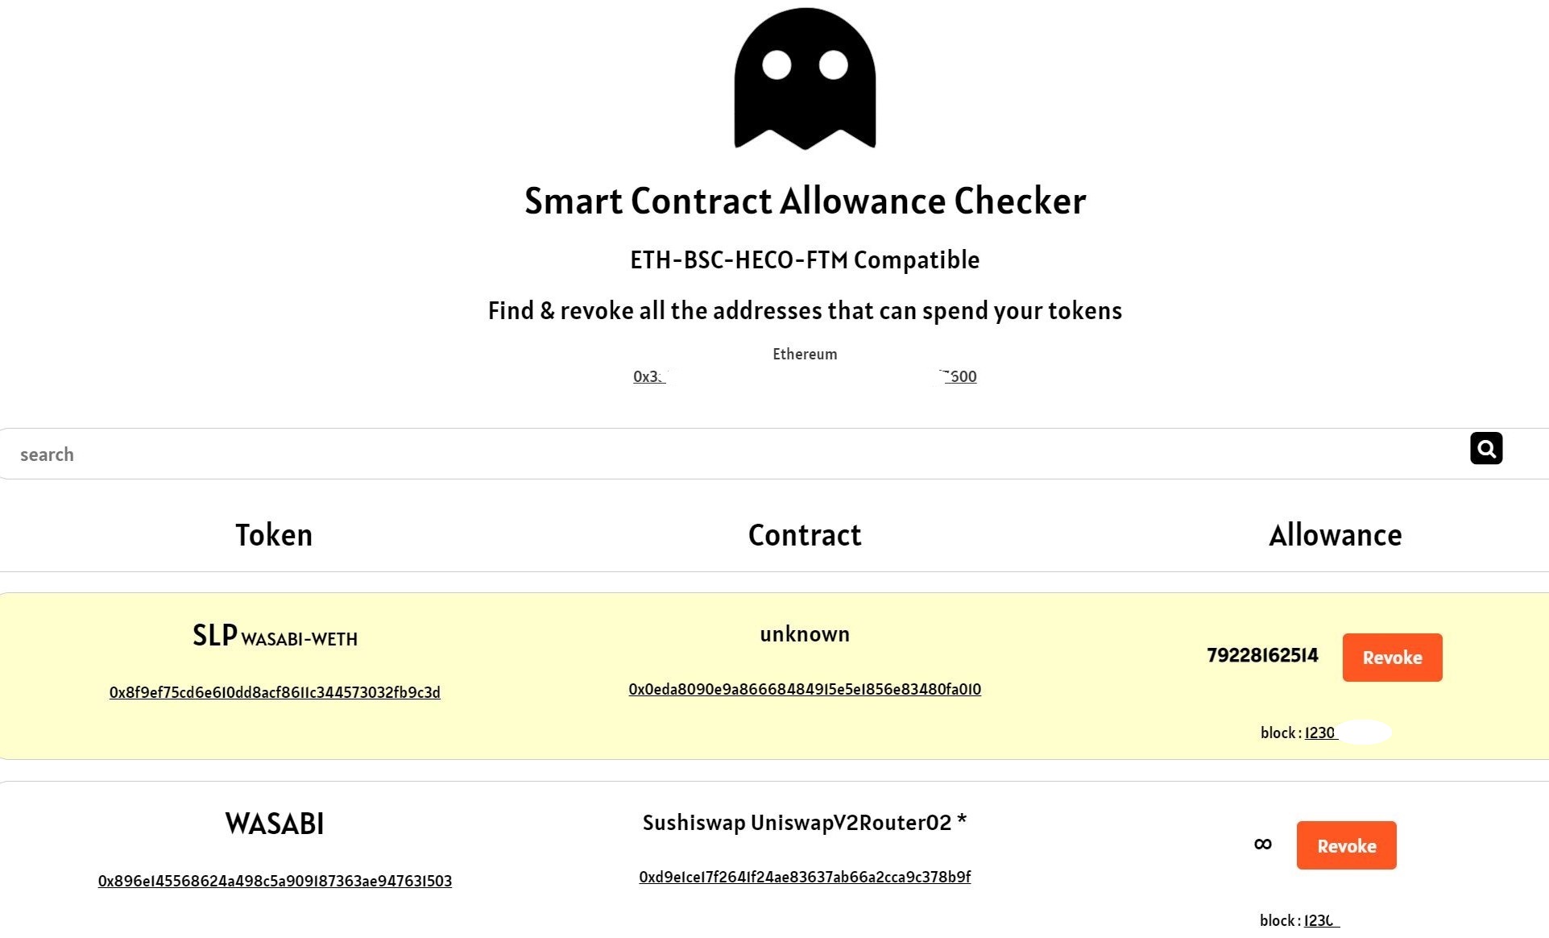
Task: Open the SLP token address link
Action: (x=274, y=692)
